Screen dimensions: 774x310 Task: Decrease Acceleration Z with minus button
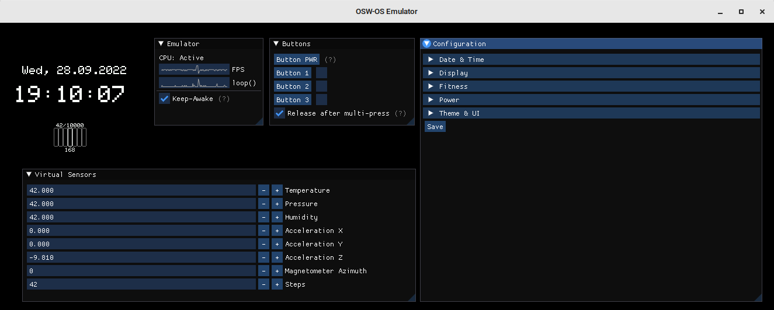click(263, 257)
